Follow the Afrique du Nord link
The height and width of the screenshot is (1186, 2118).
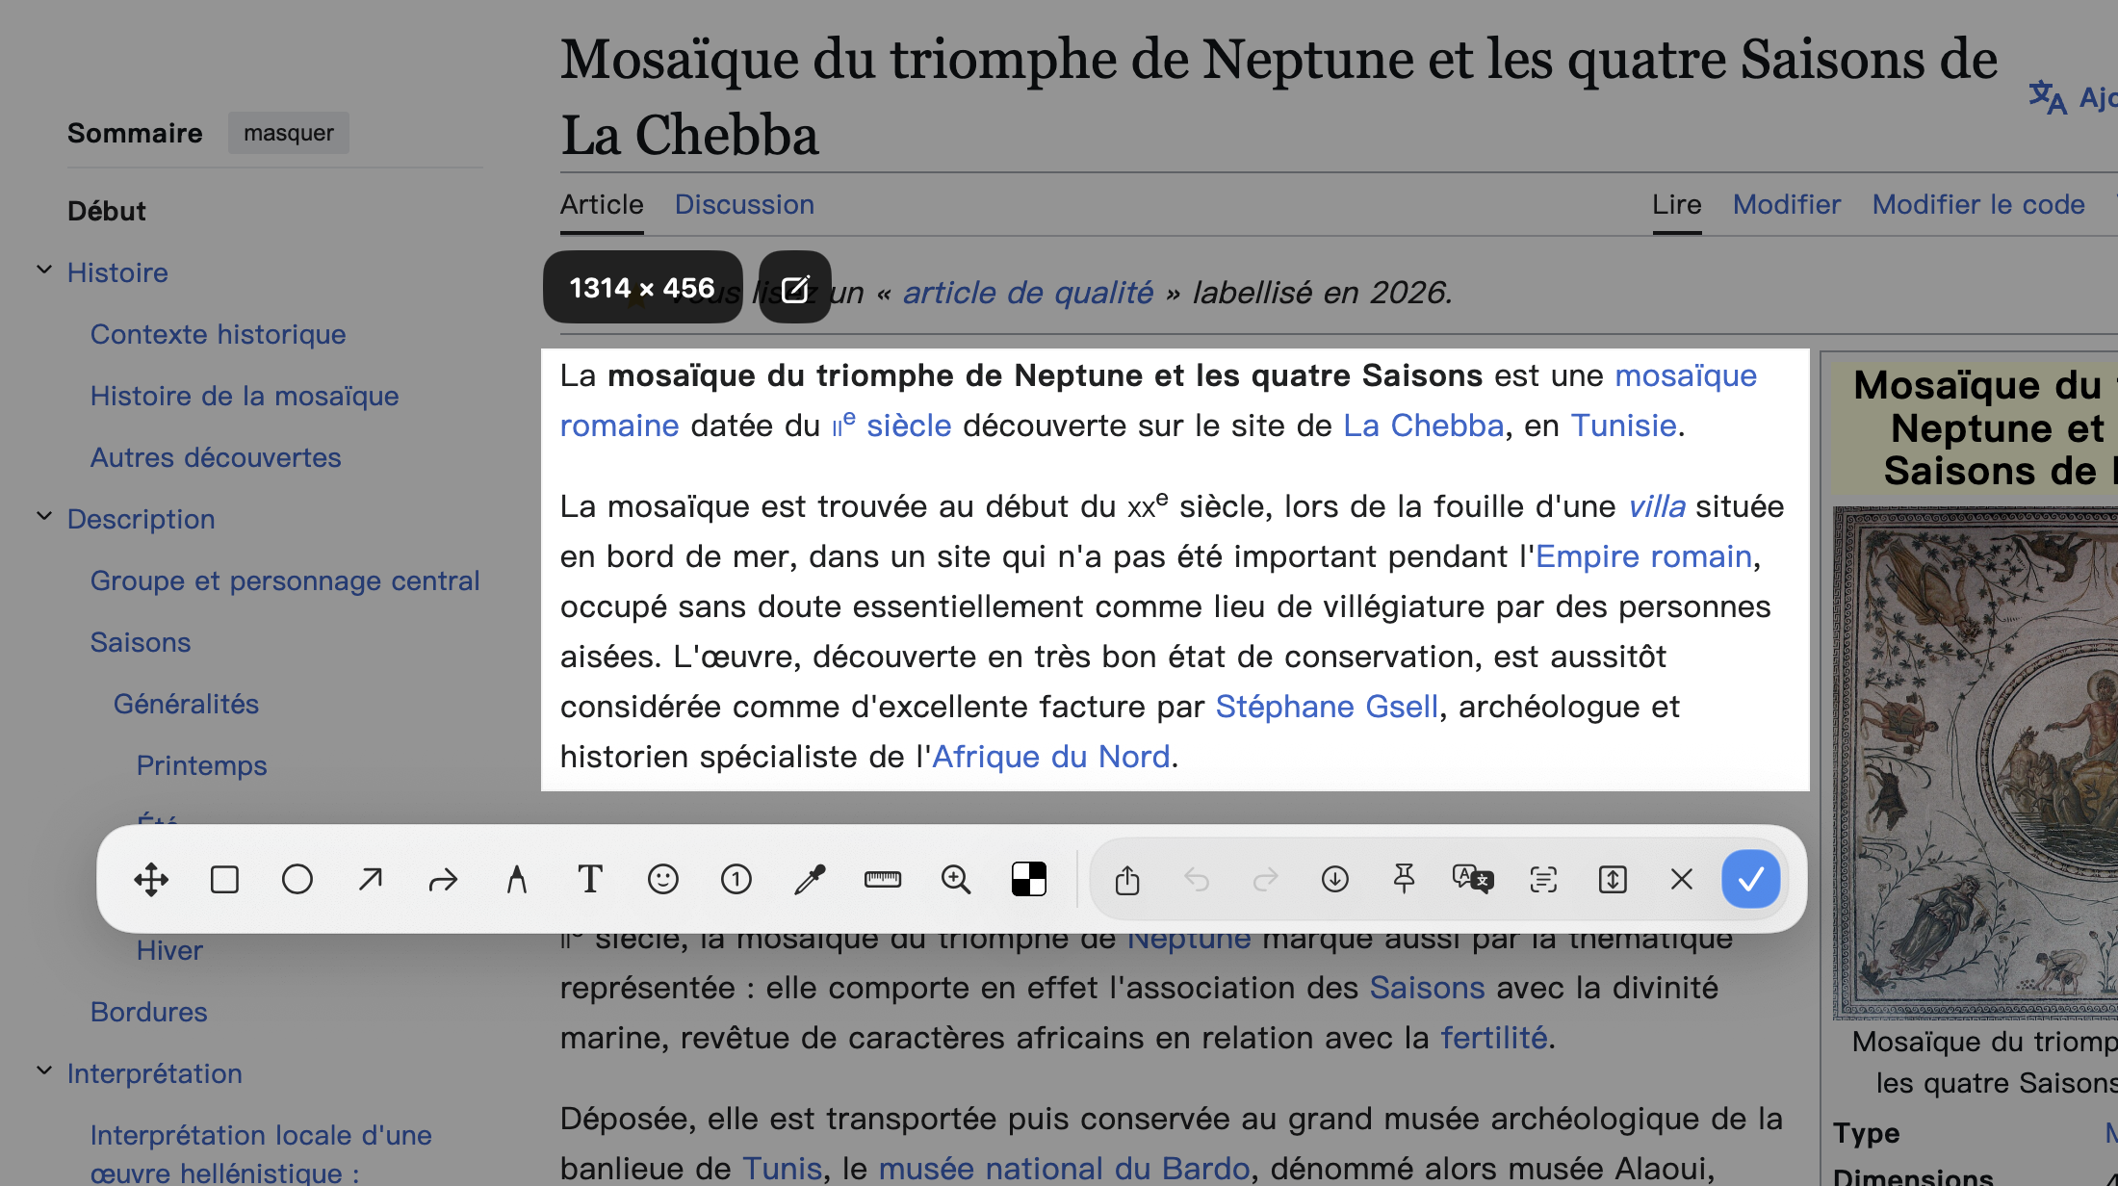pos(1051,757)
